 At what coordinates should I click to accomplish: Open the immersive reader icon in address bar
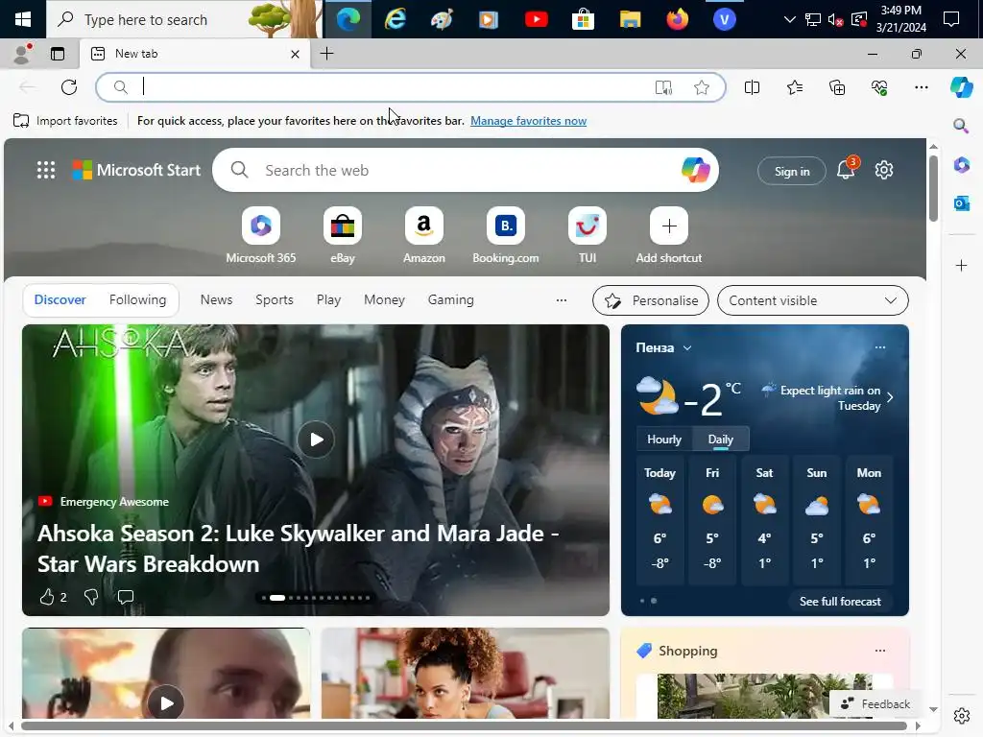pyautogui.click(x=663, y=87)
